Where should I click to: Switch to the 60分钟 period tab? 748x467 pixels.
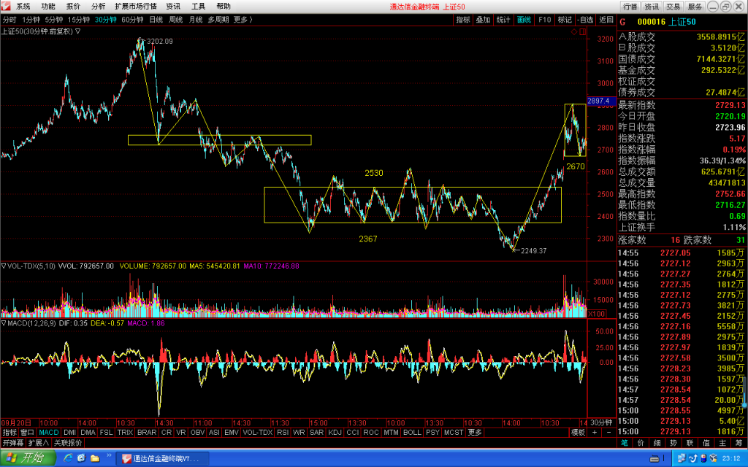(132, 20)
